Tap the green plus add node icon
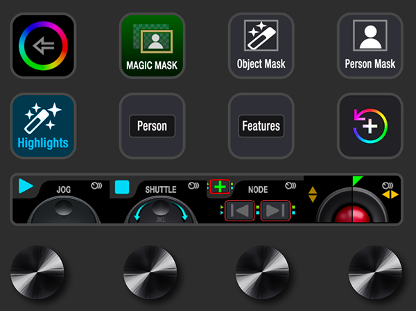The image size is (416, 311). (x=220, y=187)
